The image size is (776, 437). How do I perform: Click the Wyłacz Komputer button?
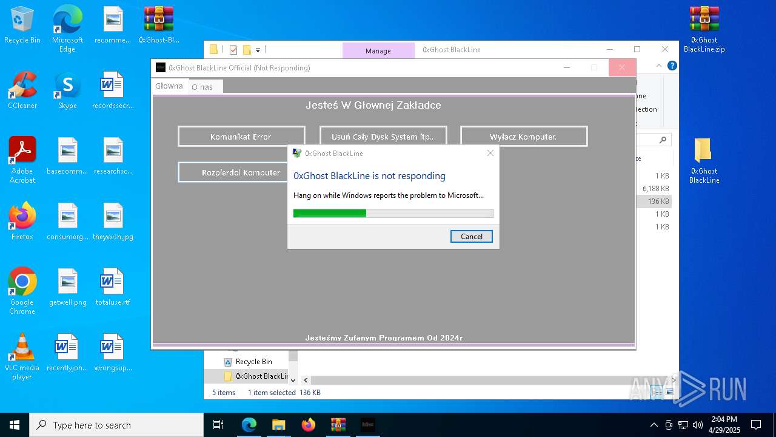coord(524,137)
